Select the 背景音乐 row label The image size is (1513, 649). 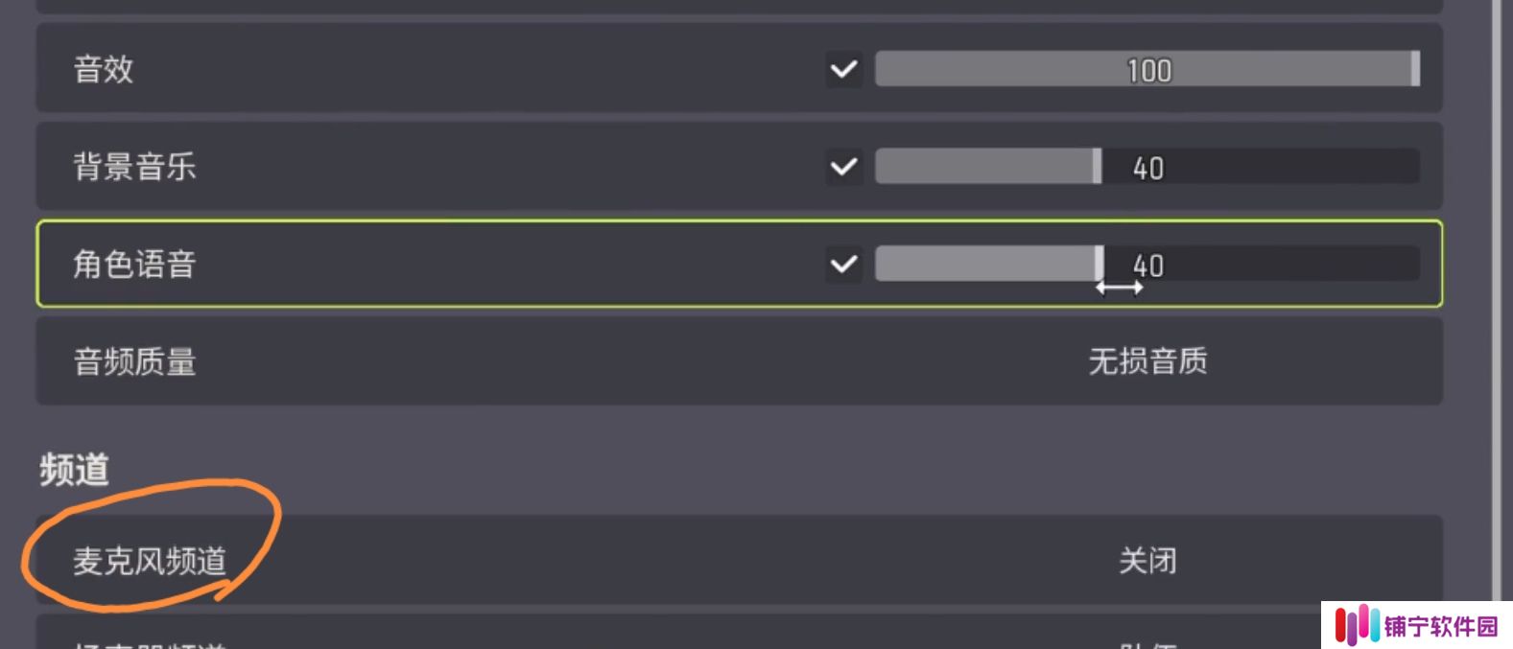point(134,167)
